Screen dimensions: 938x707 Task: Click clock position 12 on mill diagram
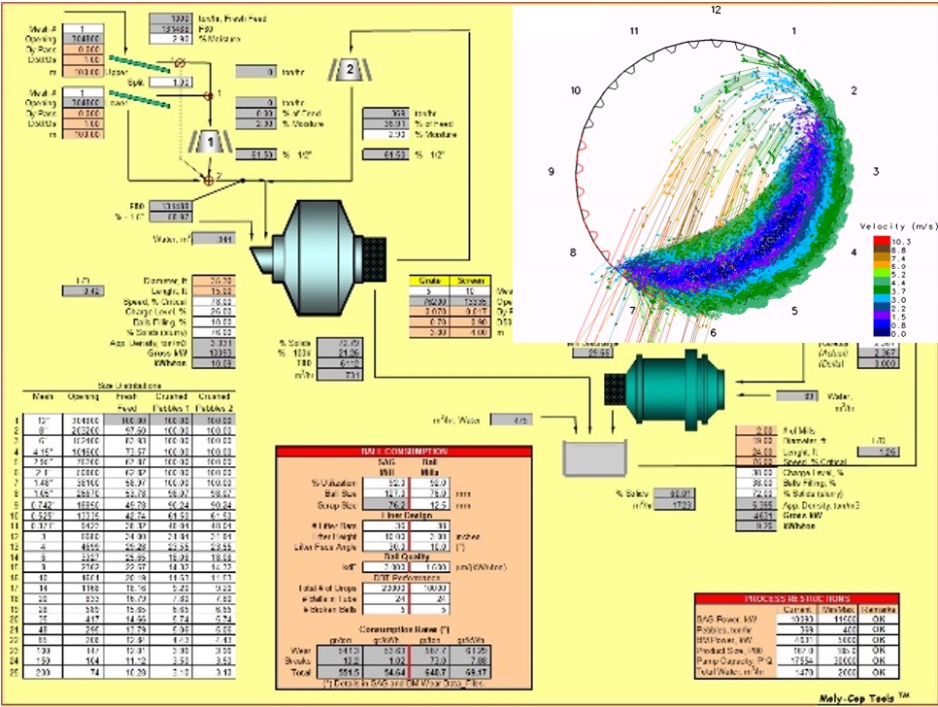point(716,9)
